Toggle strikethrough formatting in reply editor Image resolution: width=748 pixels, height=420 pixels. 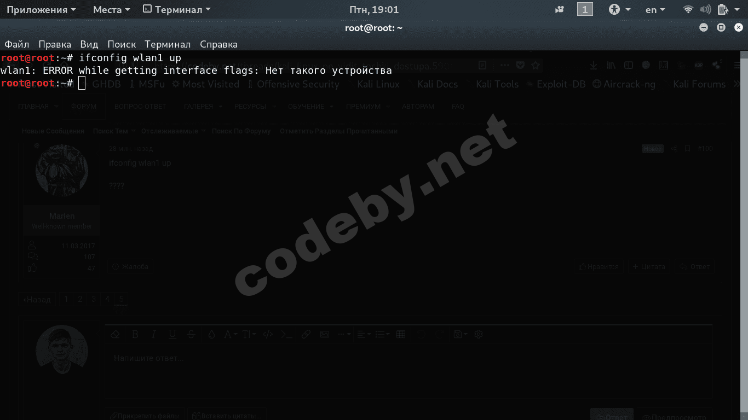pos(191,334)
